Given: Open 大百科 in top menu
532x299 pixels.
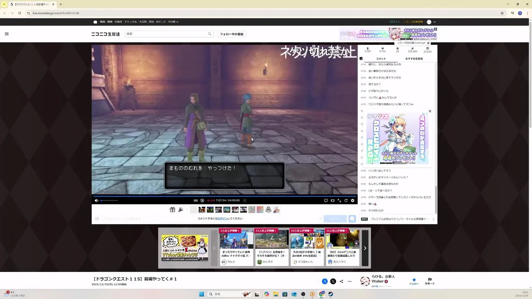Looking at the screenshot, I should point(143,22).
